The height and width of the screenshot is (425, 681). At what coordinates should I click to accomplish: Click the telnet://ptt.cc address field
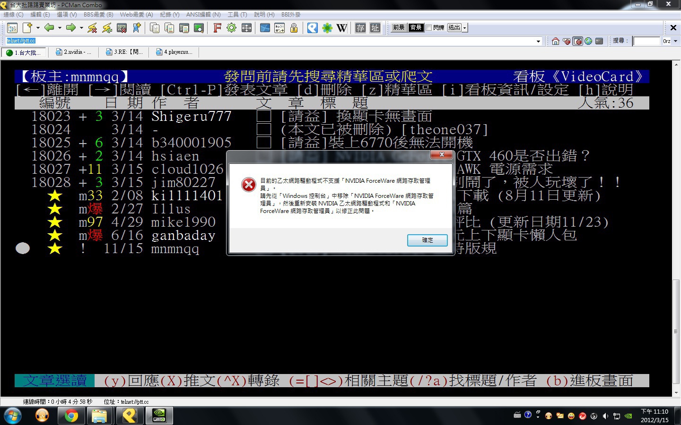(x=271, y=41)
